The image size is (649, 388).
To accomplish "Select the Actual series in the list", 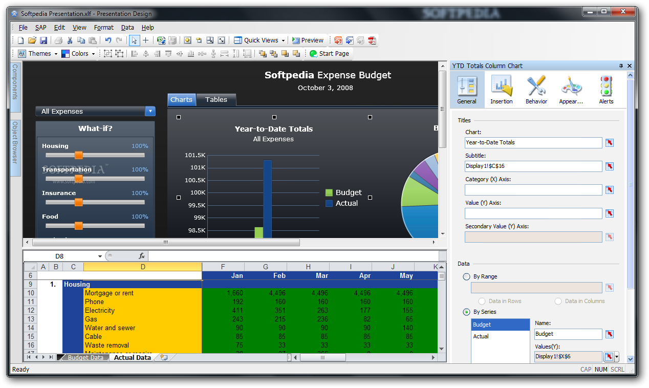I will tap(501, 336).
